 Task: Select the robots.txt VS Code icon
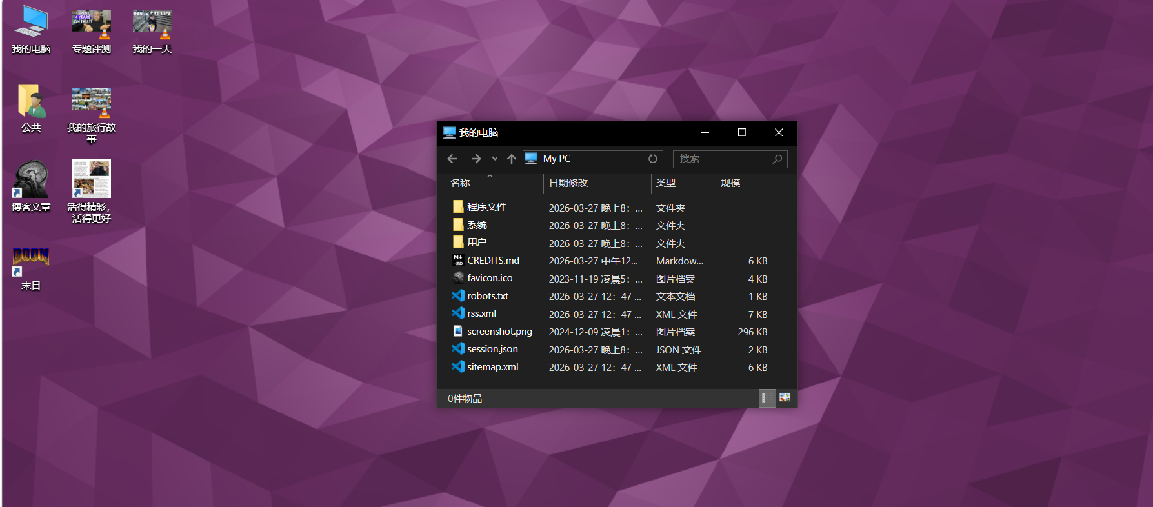point(458,295)
